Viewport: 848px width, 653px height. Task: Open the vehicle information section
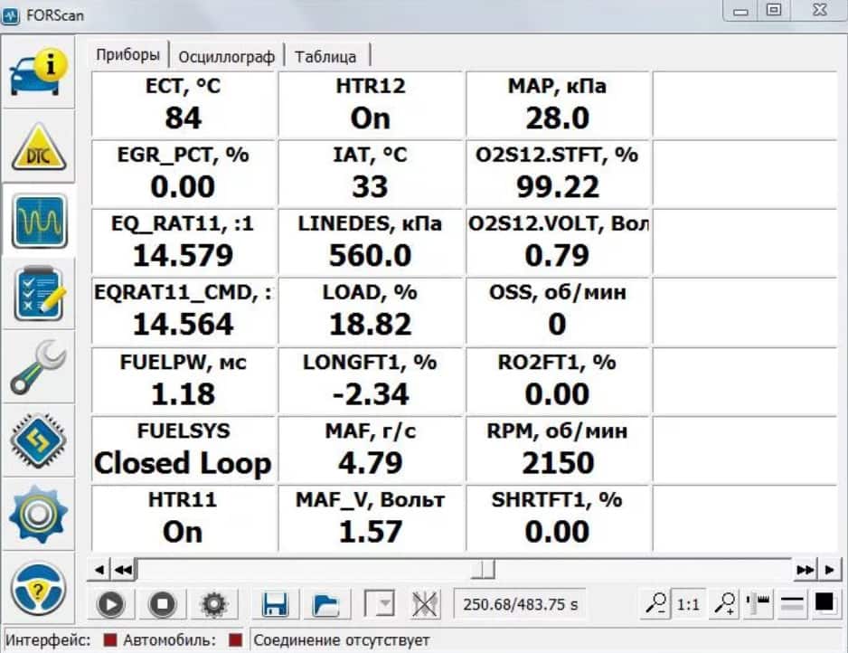coord(38,73)
